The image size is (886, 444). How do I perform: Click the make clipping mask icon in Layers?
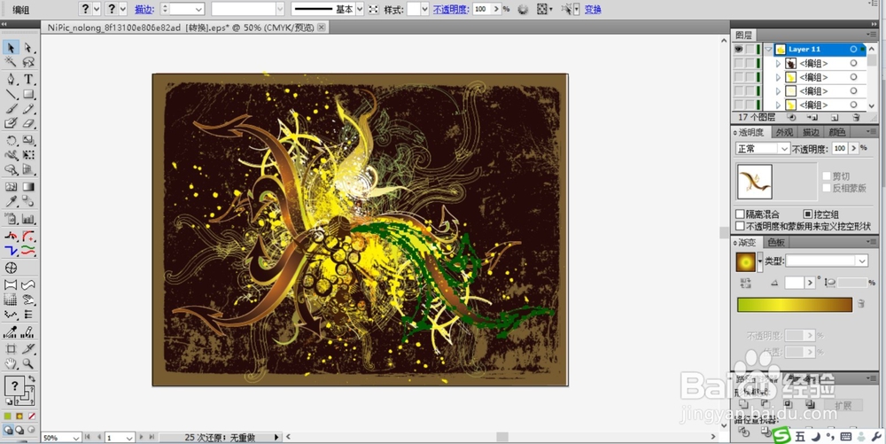(791, 118)
